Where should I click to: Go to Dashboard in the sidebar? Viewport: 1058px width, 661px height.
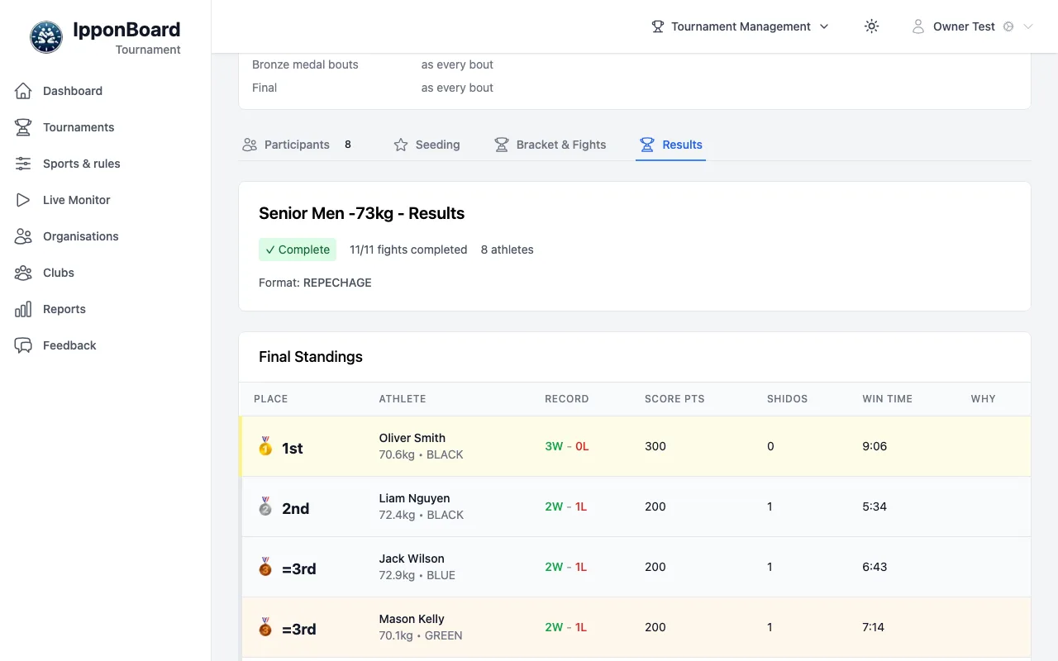(106, 91)
